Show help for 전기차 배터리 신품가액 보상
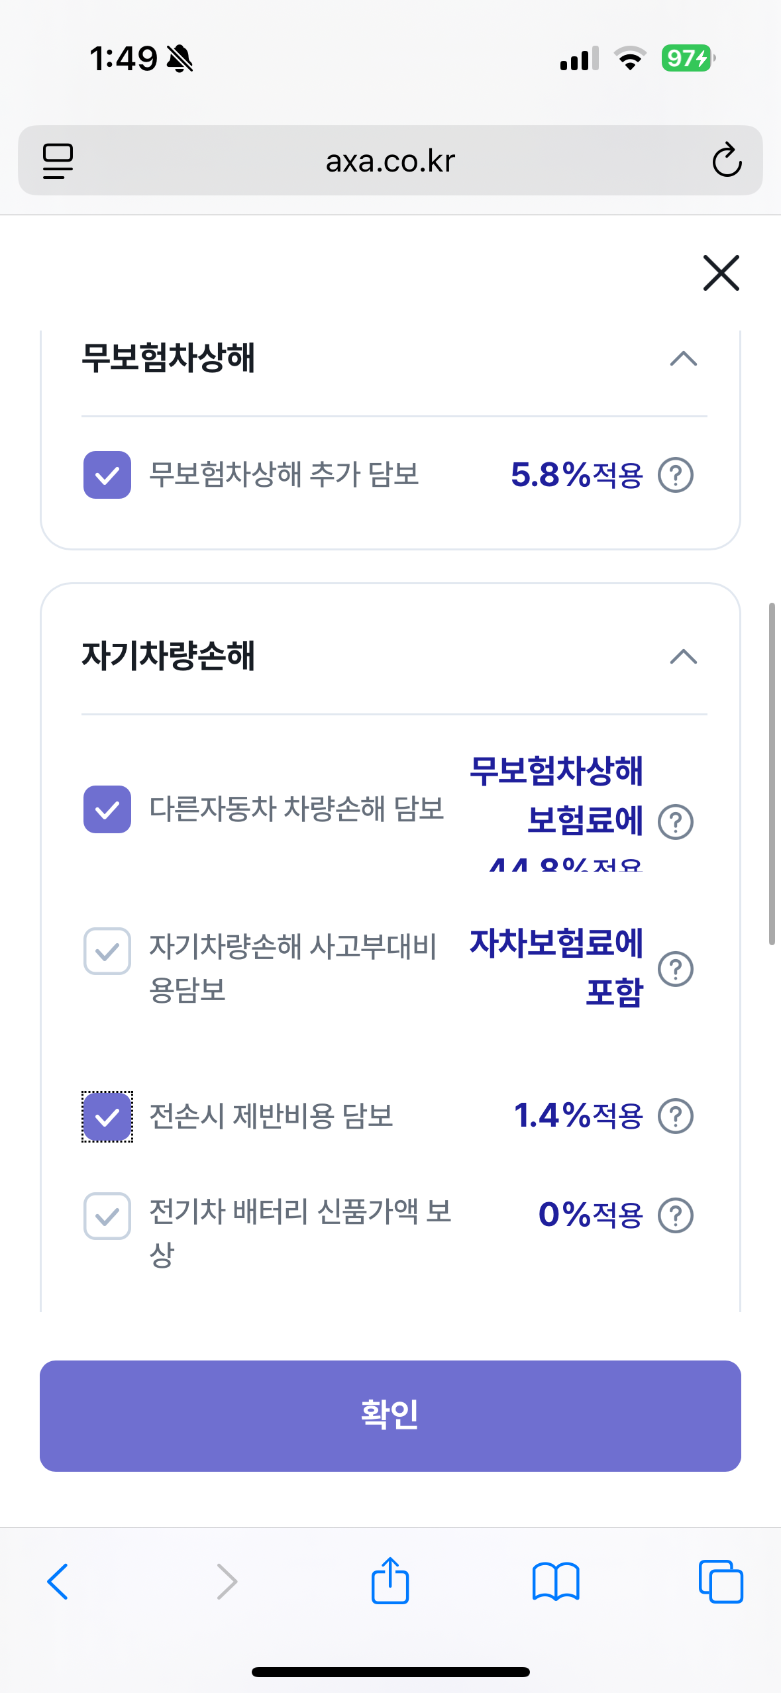This screenshot has width=781, height=1693. 675,1215
